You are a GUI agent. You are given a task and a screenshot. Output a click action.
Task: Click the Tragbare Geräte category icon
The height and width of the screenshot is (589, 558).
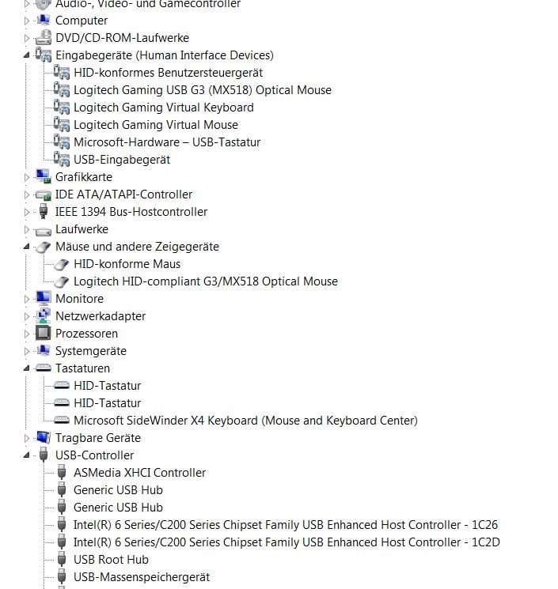pos(44,438)
